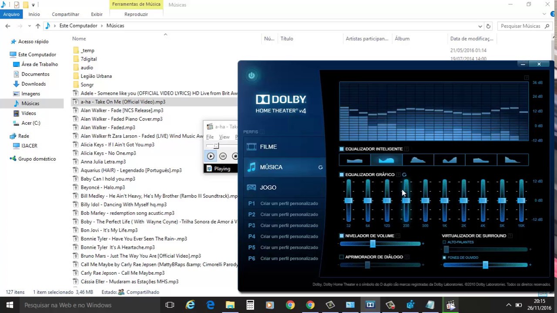Click Windows taskbar search box
Image resolution: width=557 pixels, height=313 pixels.
tap(90, 305)
